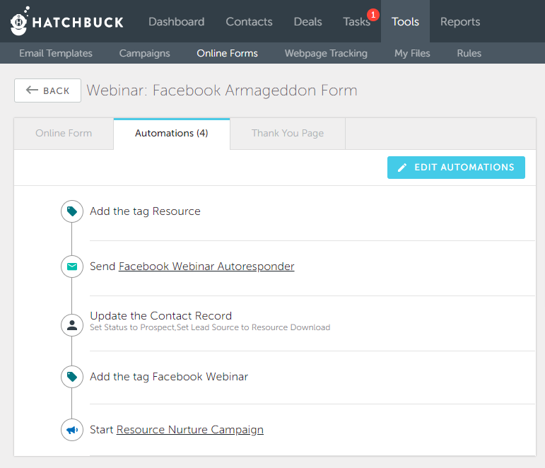
Task: Switch to the Thank You Page tab
Action: click(x=288, y=134)
